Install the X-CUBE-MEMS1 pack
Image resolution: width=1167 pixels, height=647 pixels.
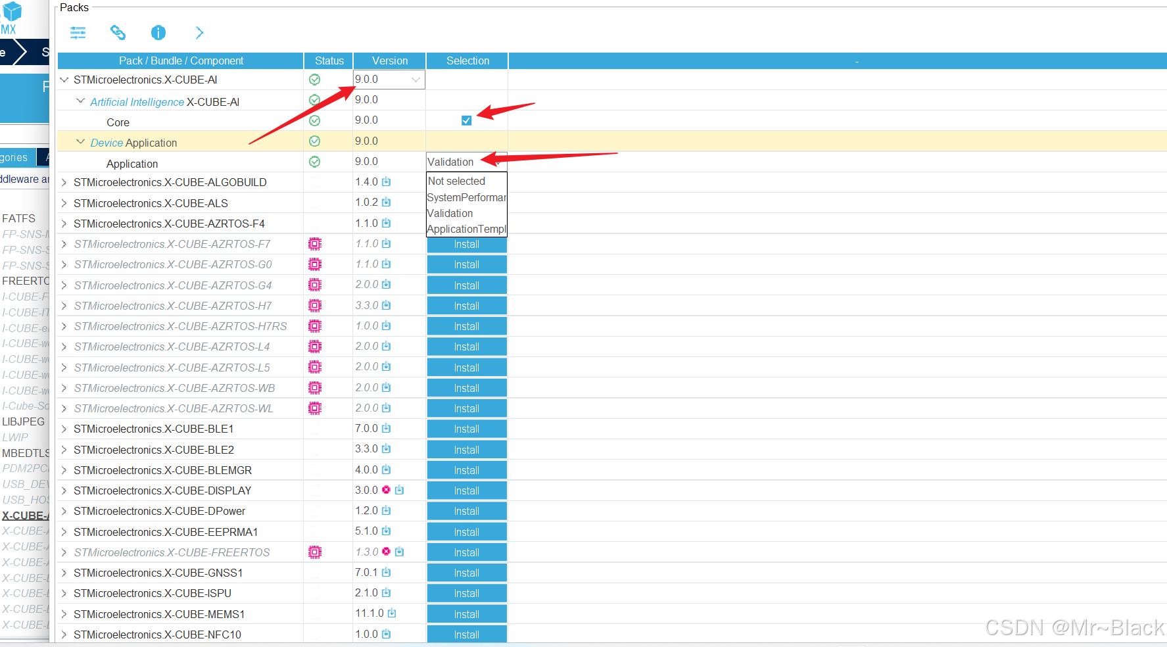[x=467, y=614]
